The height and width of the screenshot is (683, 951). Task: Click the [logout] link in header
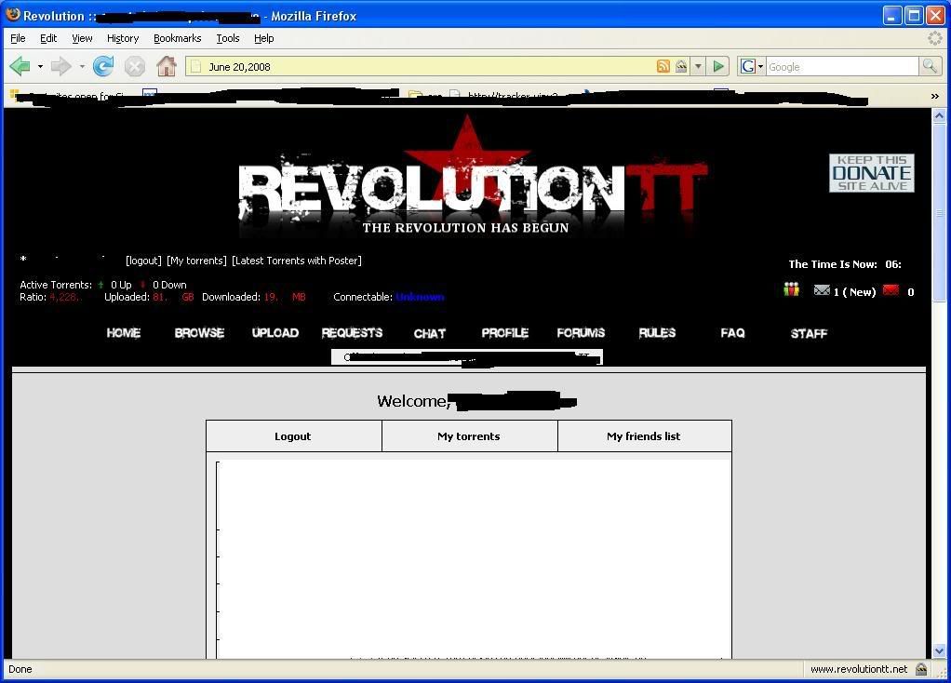[x=143, y=261]
